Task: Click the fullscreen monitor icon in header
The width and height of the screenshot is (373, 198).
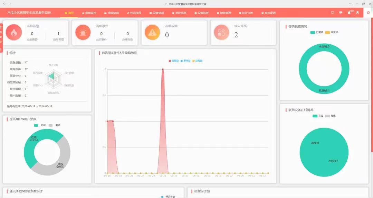Action: pos(333,13)
